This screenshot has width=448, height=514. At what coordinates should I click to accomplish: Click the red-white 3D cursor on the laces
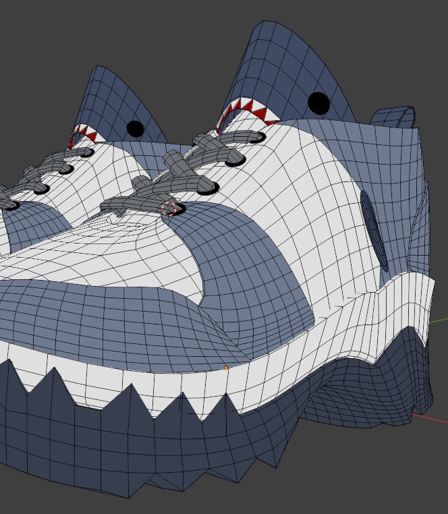tap(169, 208)
